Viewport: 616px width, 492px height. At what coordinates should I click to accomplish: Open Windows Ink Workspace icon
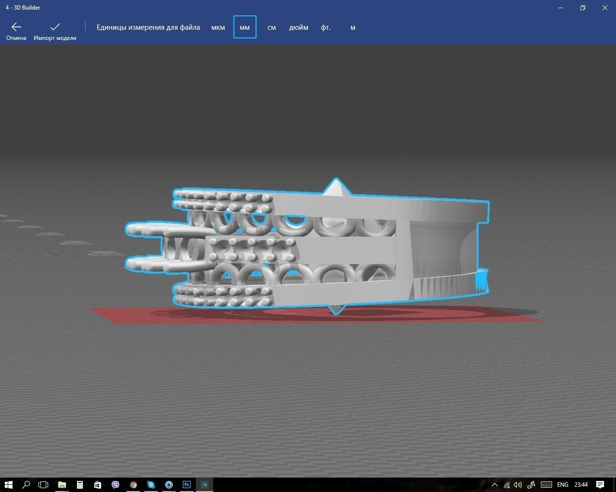[x=531, y=484]
